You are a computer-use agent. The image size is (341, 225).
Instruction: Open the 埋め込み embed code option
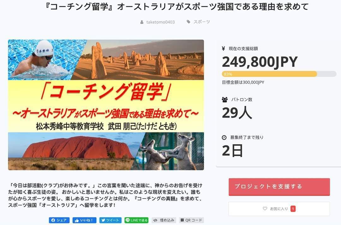[164, 220]
